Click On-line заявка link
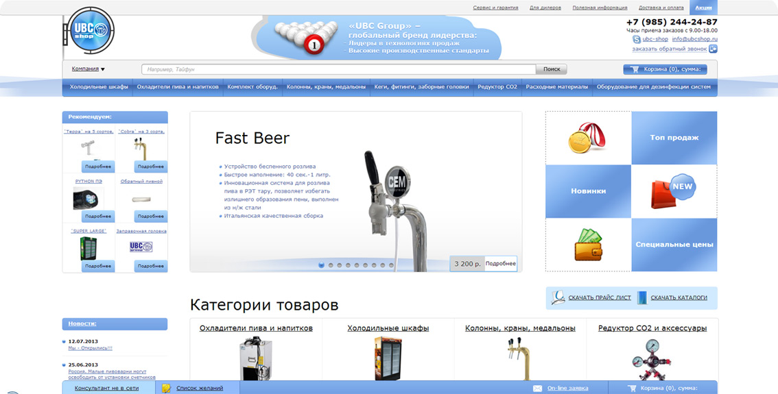 pos(567,388)
